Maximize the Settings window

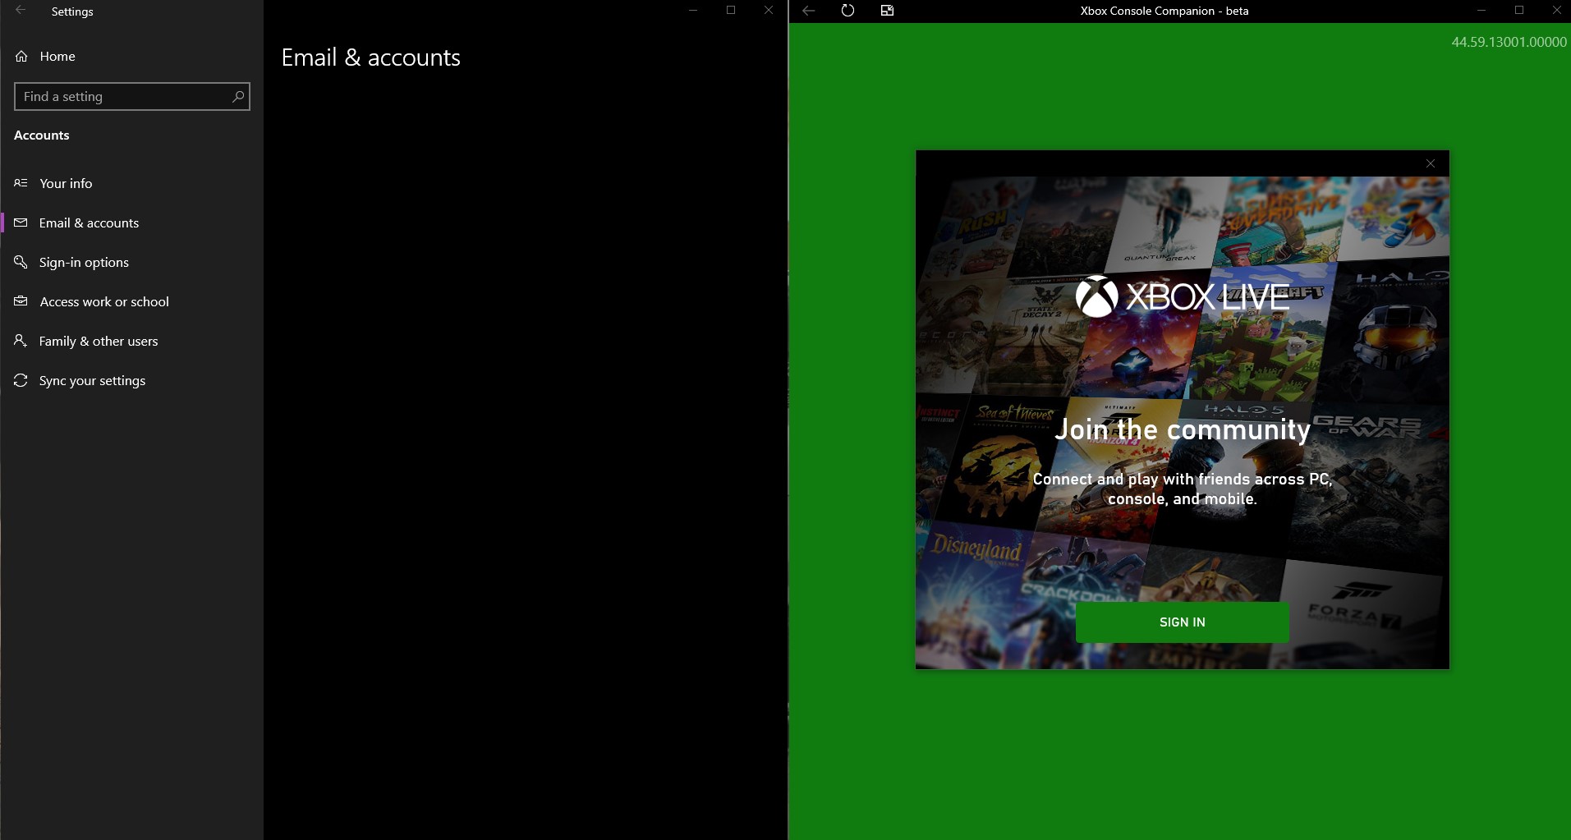point(731,11)
